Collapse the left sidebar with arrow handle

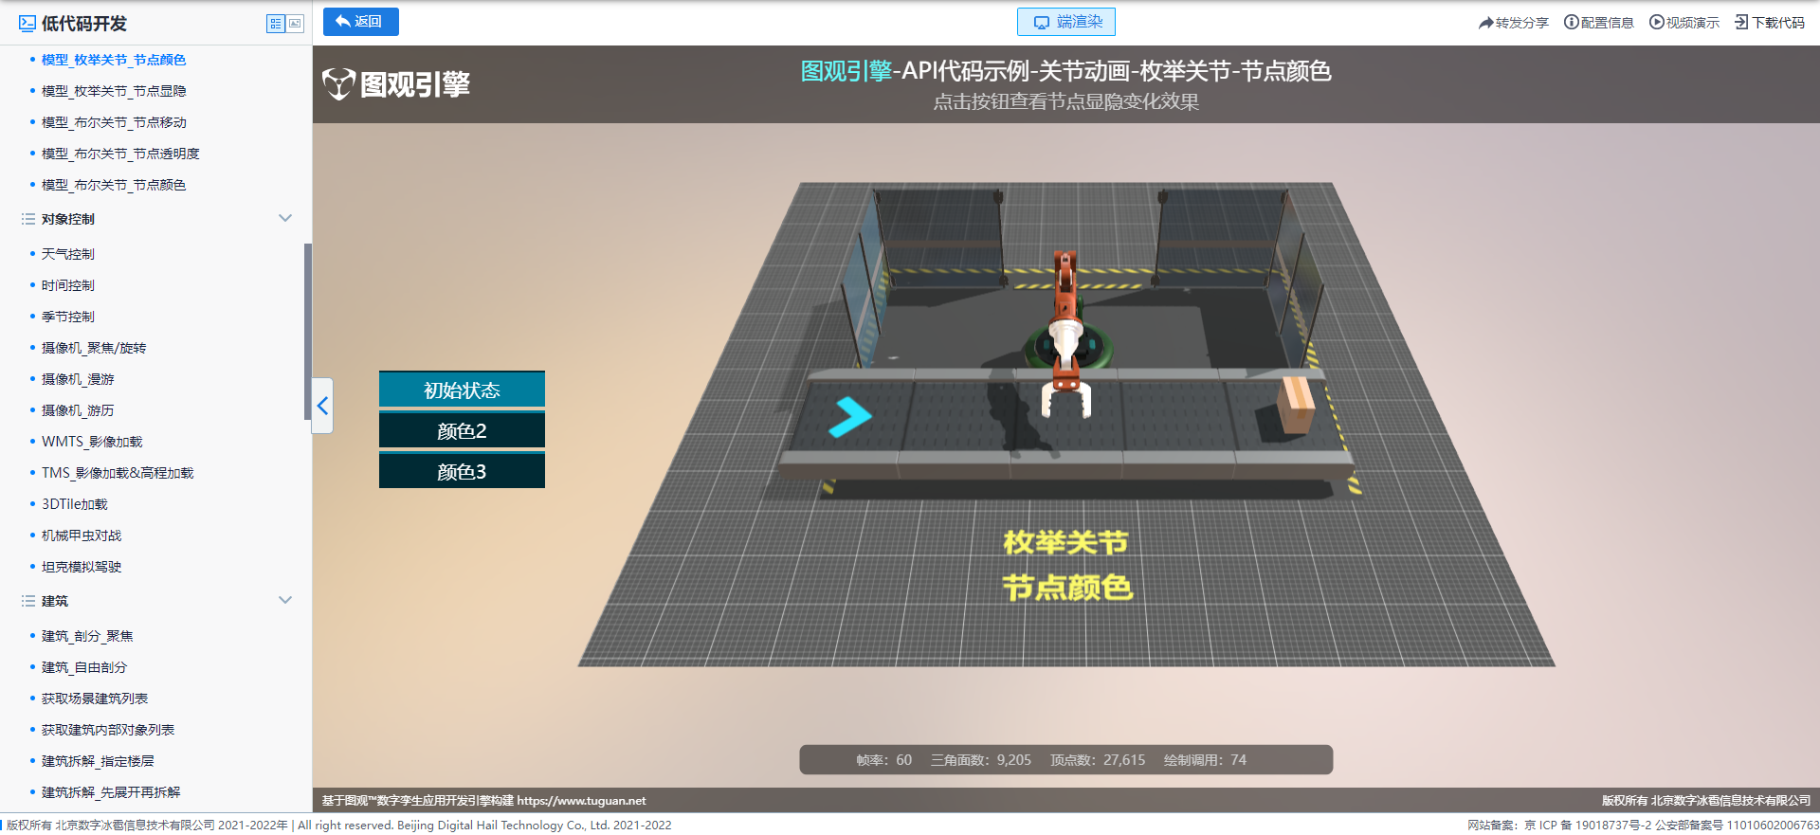(x=322, y=406)
